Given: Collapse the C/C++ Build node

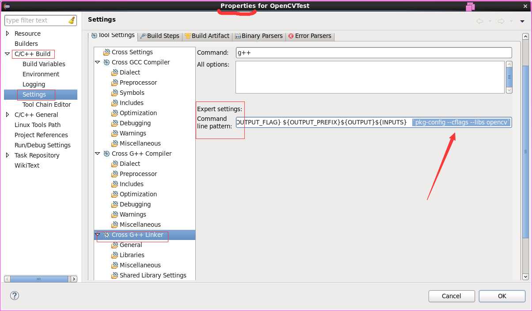Looking at the screenshot, I should click(8, 54).
